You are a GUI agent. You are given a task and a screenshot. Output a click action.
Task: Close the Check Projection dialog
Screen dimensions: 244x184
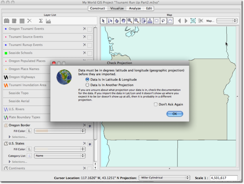tap(54, 63)
